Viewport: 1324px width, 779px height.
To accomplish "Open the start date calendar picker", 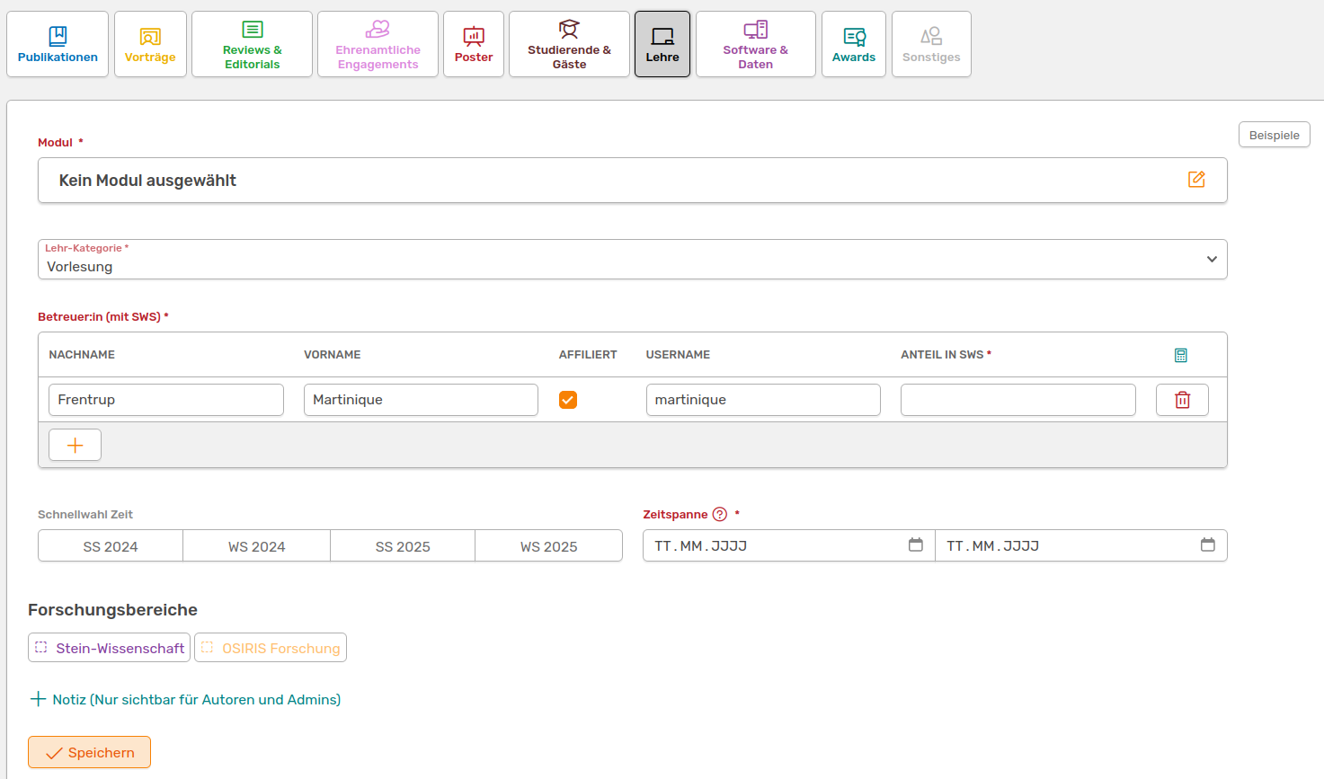I will pyautogui.click(x=915, y=544).
